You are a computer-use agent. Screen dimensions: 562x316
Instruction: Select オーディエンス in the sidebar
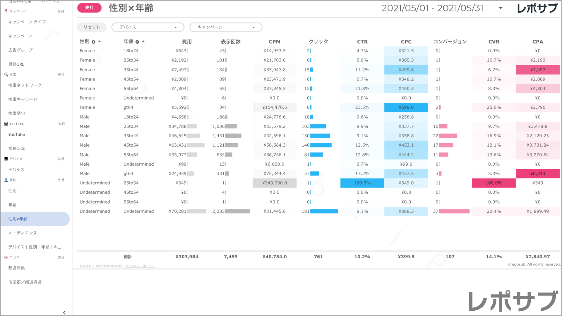point(23,233)
